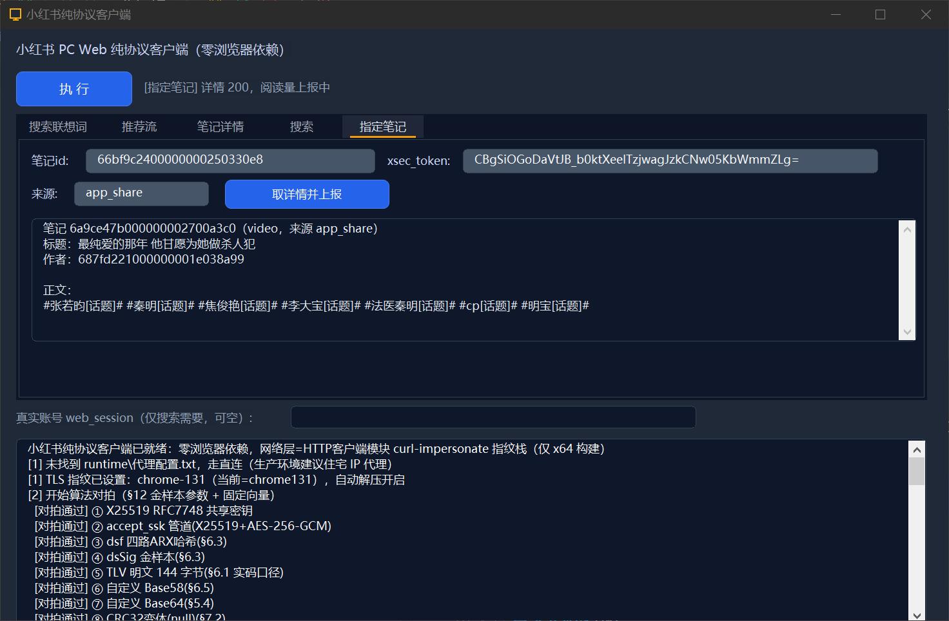Click the blue 执行 button

tap(74, 89)
